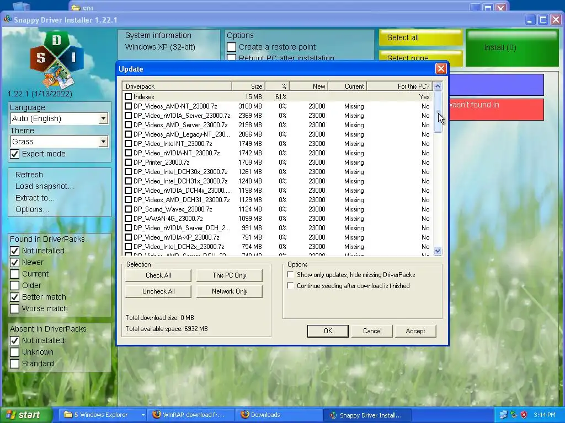The width and height of the screenshot is (565, 423).
Task: Check the Unknown filter checkbox
Action: (14, 352)
